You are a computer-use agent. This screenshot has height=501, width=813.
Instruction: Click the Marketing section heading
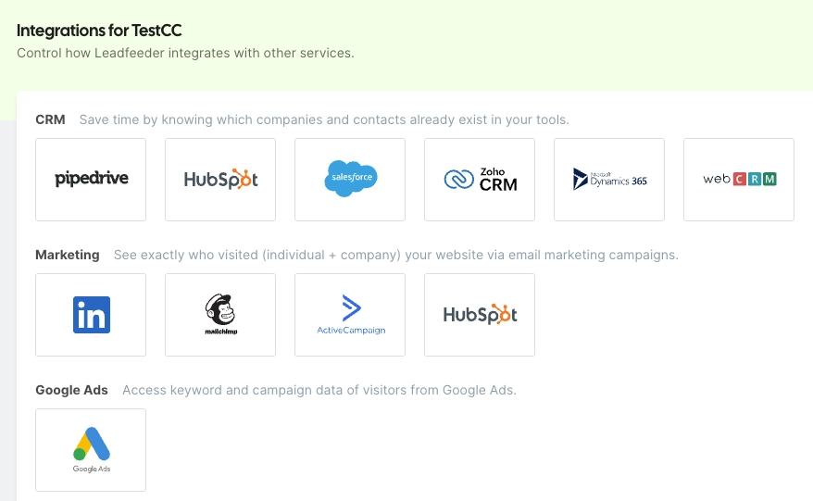68,256
